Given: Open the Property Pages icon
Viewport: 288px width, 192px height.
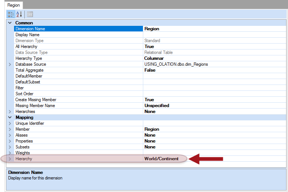Looking at the screenshot, I should pos(30,14).
